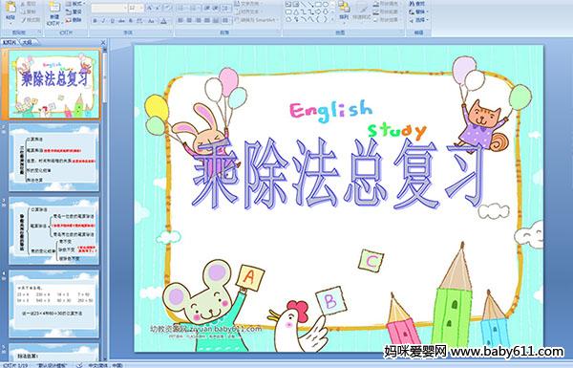
Task: Select the second slide thumbnail
Action: [54, 158]
